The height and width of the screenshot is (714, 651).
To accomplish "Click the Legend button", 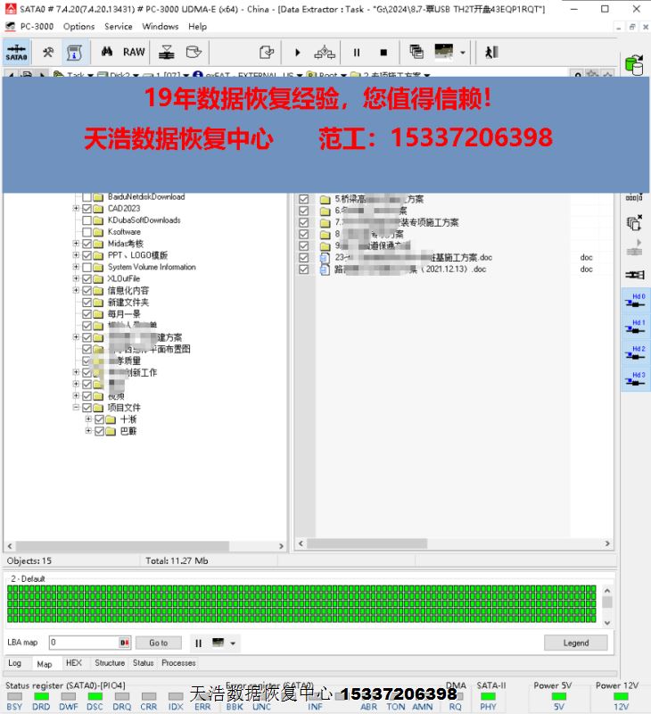I will (575, 643).
